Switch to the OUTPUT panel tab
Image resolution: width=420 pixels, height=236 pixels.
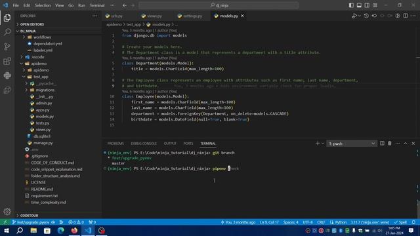170,144
